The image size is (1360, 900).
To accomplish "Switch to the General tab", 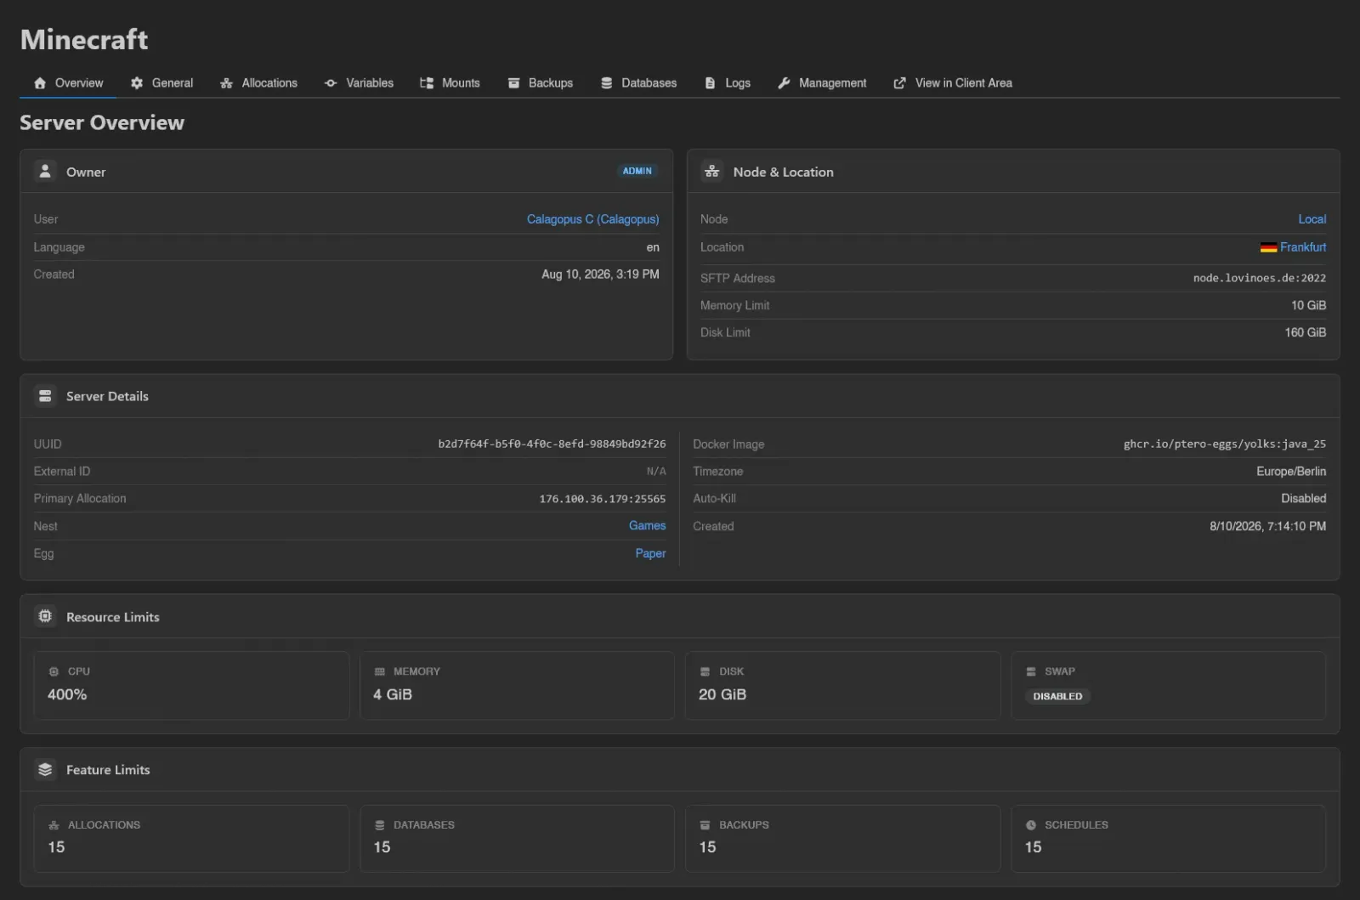I will (161, 83).
